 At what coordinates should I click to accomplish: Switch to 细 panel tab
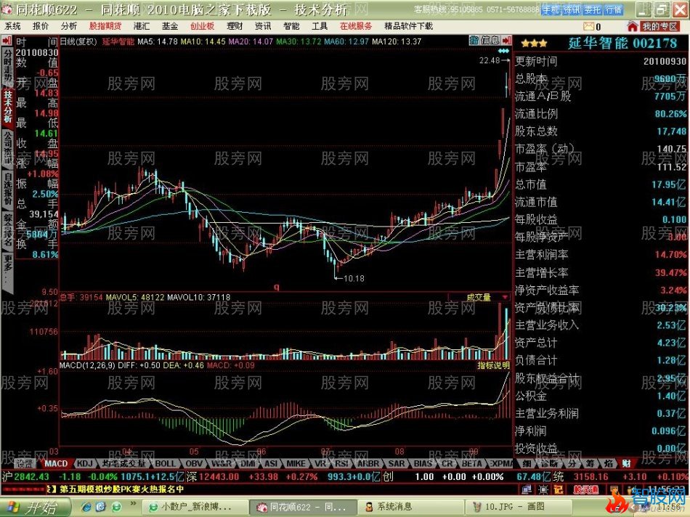click(x=526, y=463)
